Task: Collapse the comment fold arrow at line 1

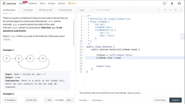Action: coord(83,16)
